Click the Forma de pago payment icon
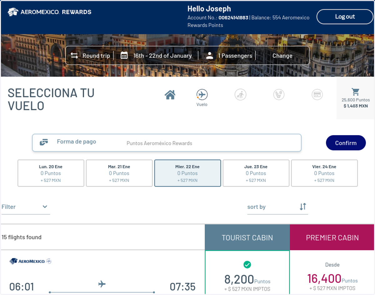 click(44, 142)
